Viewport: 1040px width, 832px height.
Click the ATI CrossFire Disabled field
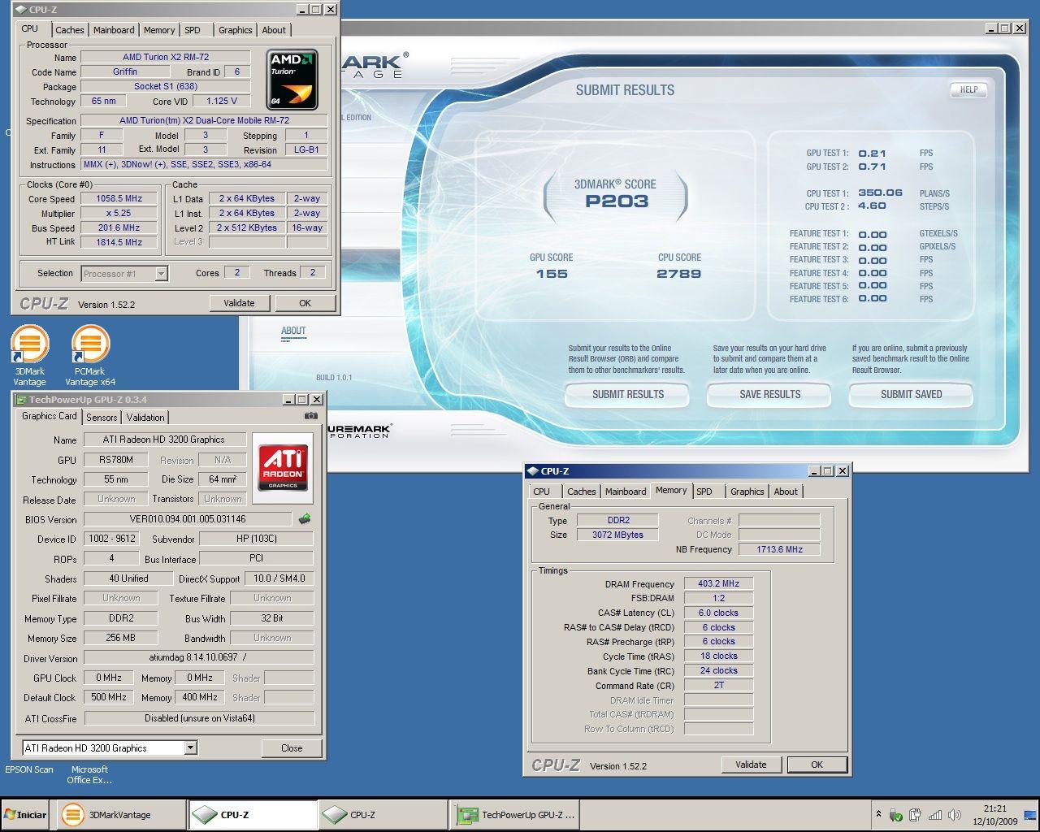click(199, 718)
